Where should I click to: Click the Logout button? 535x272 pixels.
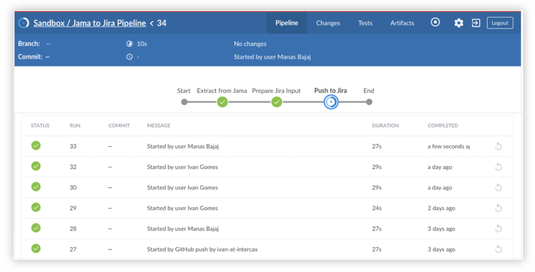(500, 23)
